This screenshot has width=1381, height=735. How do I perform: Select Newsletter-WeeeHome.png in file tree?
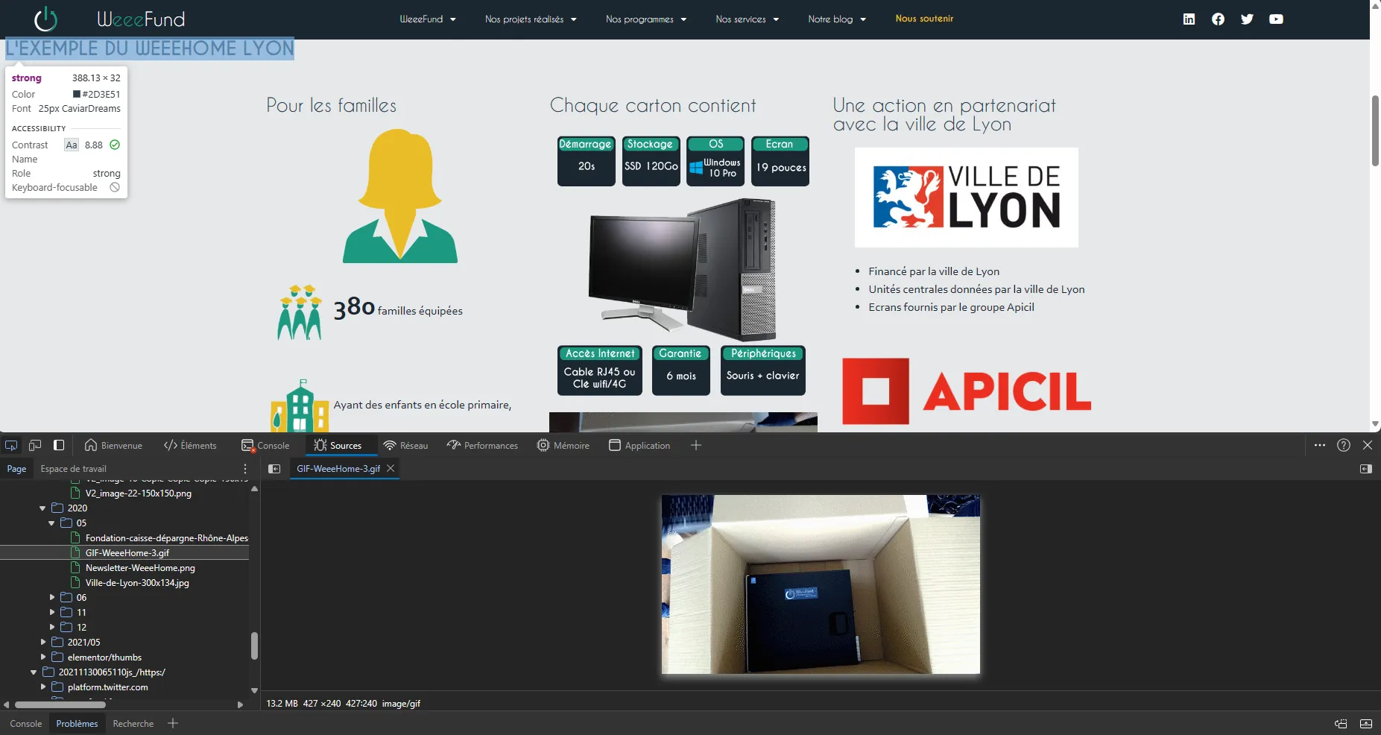point(140,568)
